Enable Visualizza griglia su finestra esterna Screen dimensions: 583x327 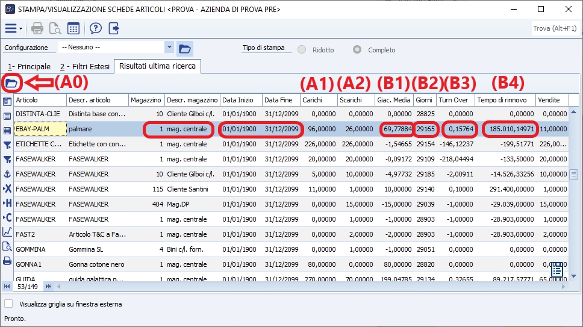point(8,304)
